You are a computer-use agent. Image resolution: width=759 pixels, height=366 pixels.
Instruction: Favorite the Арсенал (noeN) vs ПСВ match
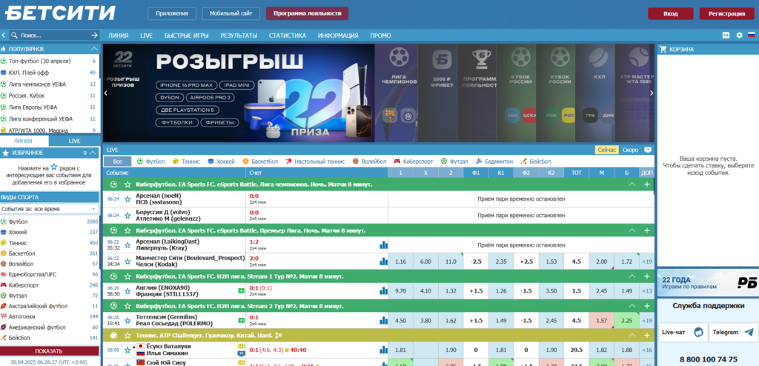point(127,199)
